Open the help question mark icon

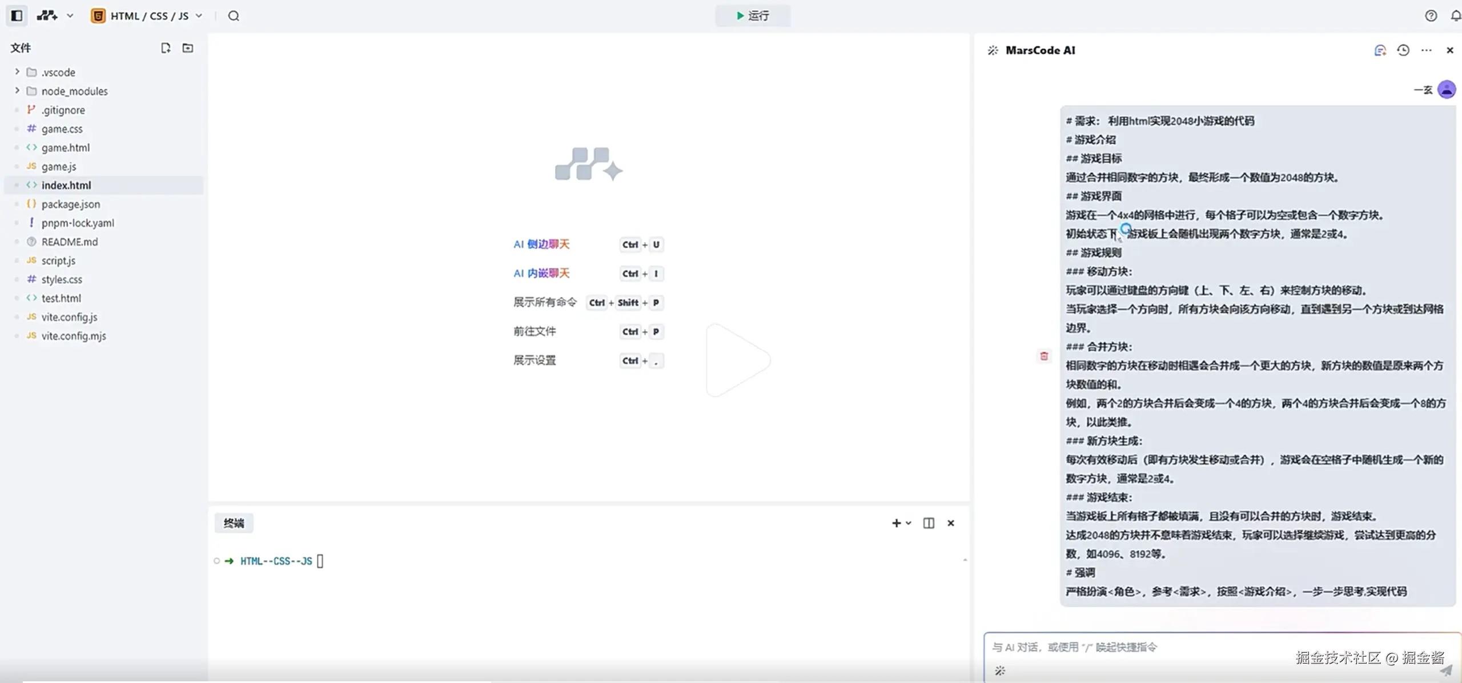click(1431, 15)
